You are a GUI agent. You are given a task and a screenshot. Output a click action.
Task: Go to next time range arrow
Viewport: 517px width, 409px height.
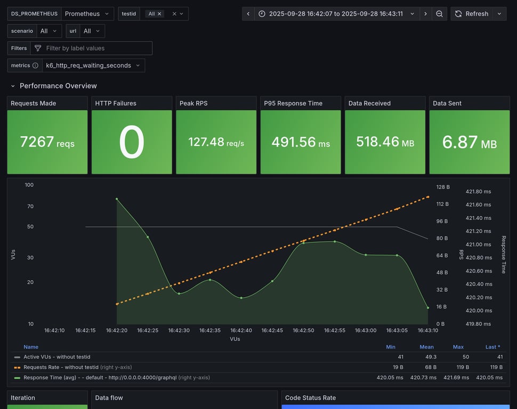[x=425, y=14]
